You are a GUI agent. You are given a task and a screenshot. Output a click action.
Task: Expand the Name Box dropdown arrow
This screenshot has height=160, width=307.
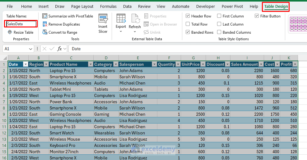coord(30,49)
